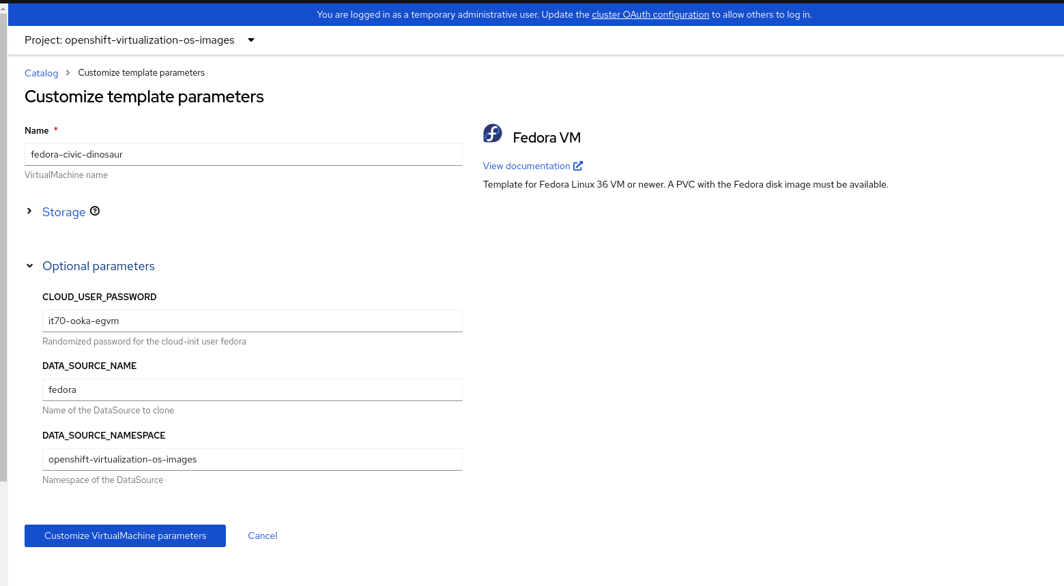Select the Fedora VM heading text
This screenshot has width=1064, height=586.
click(x=547, y=138)
